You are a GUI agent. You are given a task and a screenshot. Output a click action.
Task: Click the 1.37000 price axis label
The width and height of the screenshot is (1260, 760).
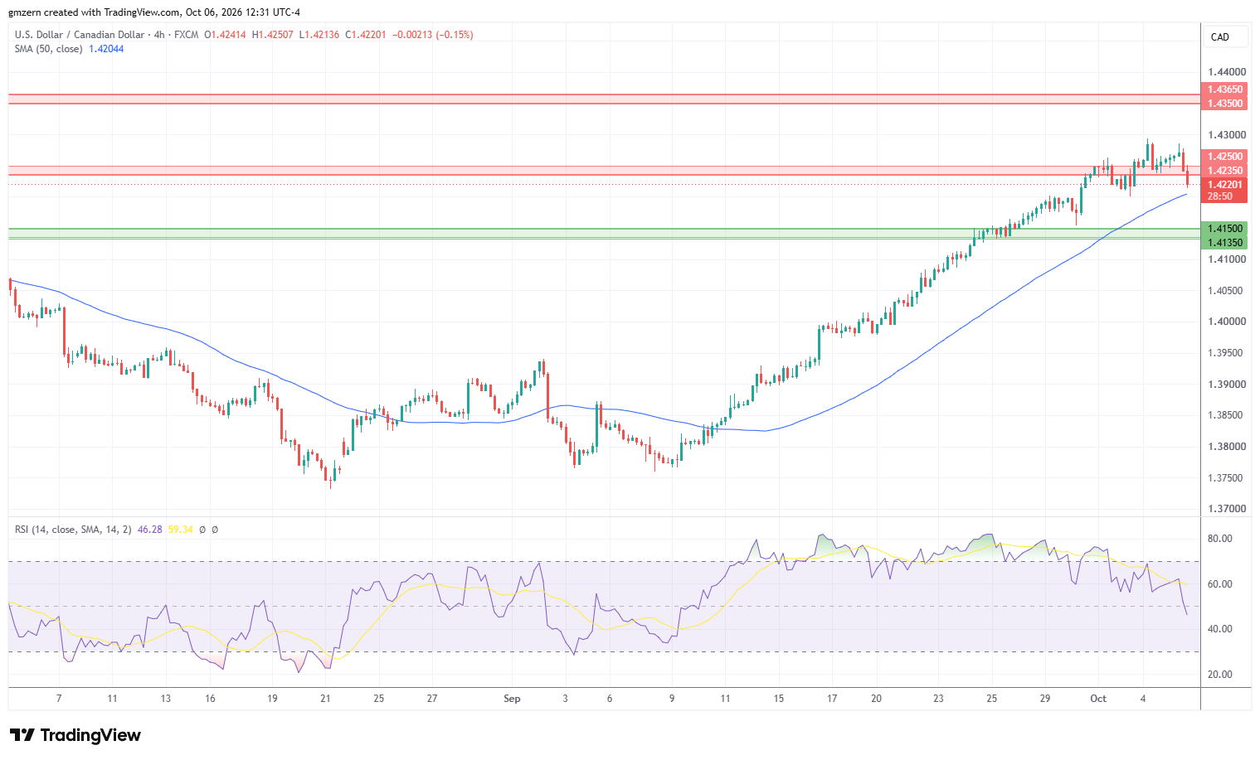pos(1226,509)
